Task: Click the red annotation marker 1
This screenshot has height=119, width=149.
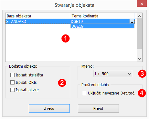Action: click(x=66, y=38)
